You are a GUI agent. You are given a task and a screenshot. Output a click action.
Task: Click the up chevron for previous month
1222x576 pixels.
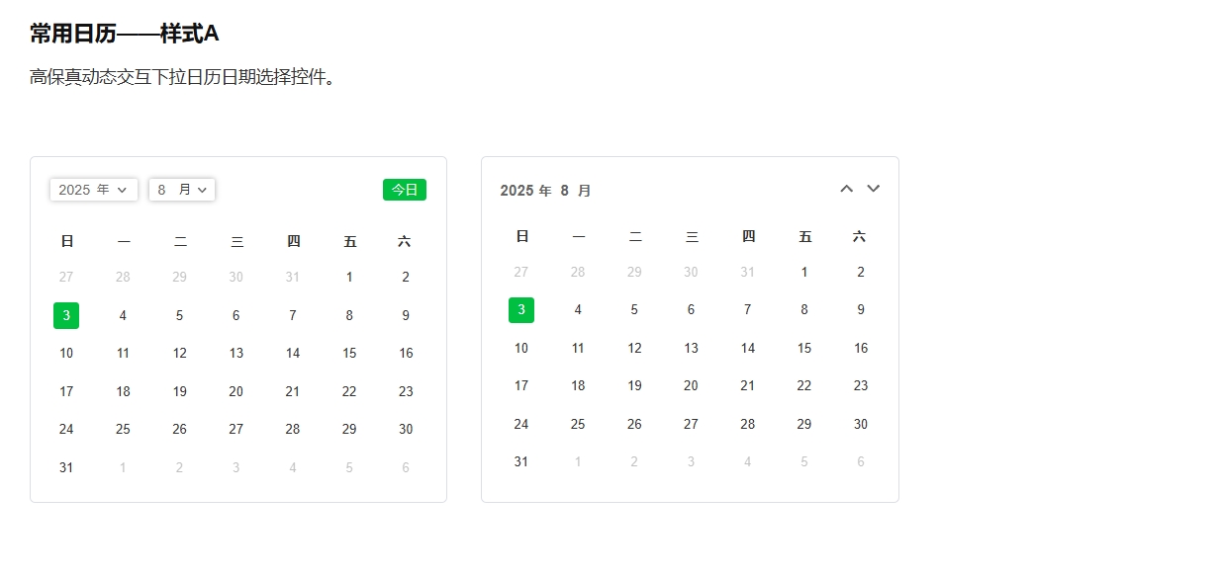[x=846, y=189]
